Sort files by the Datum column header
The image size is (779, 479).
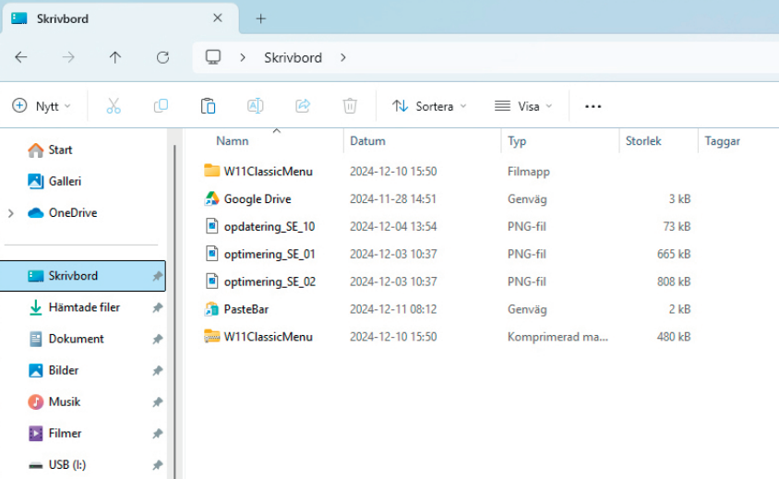click(x=367, y=141)
